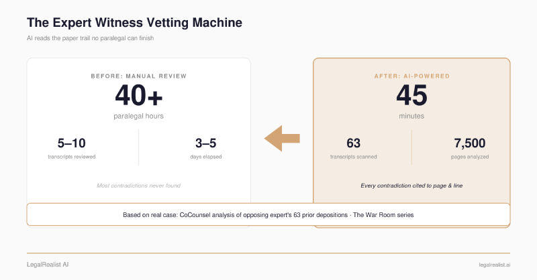Click the '3–5' days elapsed stat
The height and width of the screenshot is (280, 537).
[x=206, y=143]
